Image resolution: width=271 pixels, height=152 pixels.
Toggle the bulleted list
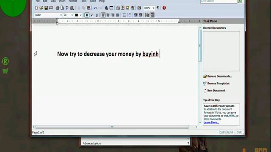[x=124, y=15]
